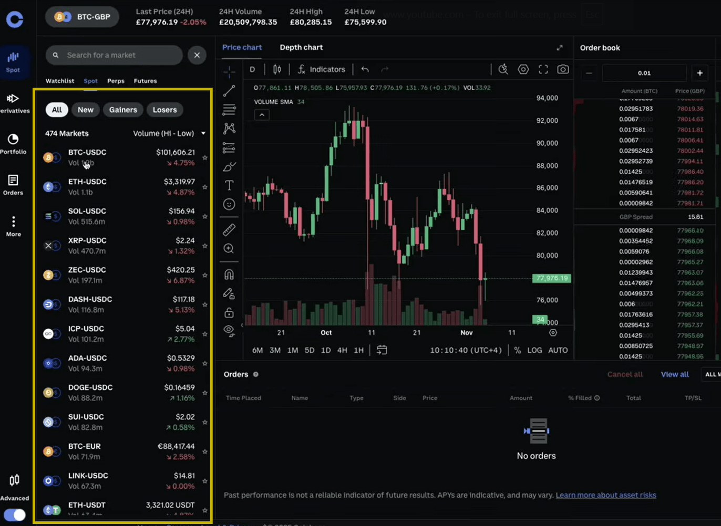
Task: Open the Coinbase logo home link
Action: click(15, 19)
